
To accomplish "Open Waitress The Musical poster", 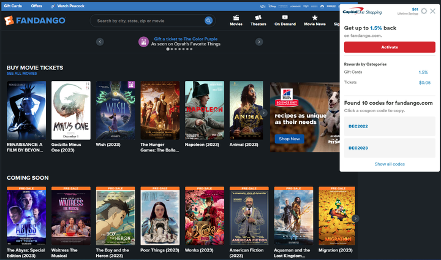I will [x=71, y=216].
